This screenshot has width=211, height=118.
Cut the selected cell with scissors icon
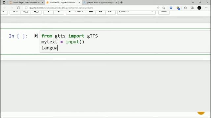(x=15, y=12)
